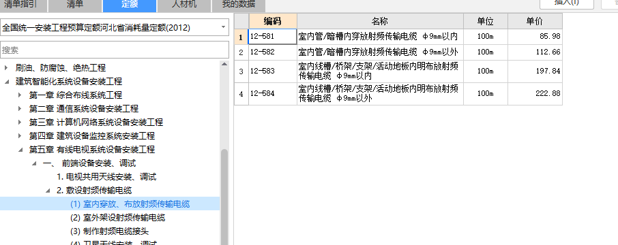Click the tree scrollbar up arrow
This screenshot has width=618, height=245.
(224, 64)
